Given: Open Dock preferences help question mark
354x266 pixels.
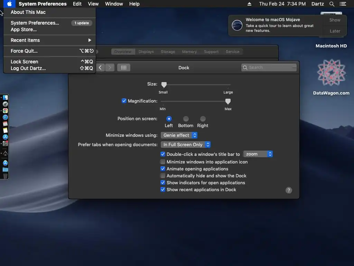Looking at the screenshot, I should (289, 190).
